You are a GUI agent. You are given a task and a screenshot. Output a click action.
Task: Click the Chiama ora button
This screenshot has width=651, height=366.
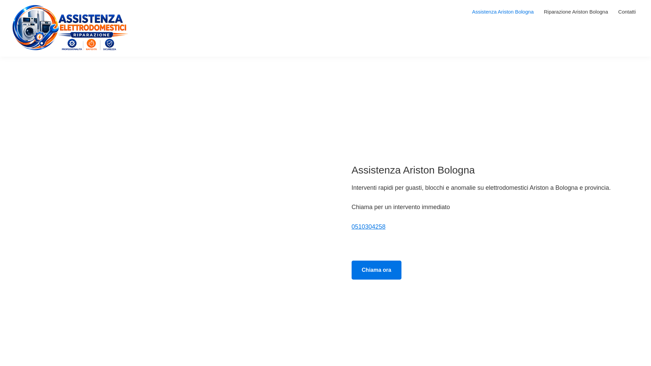click(x=376, y=270)
